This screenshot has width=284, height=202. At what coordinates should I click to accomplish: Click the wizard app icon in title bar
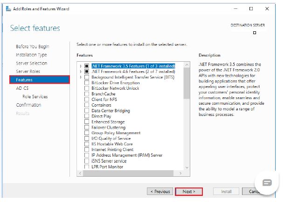(x=8, y=8)
